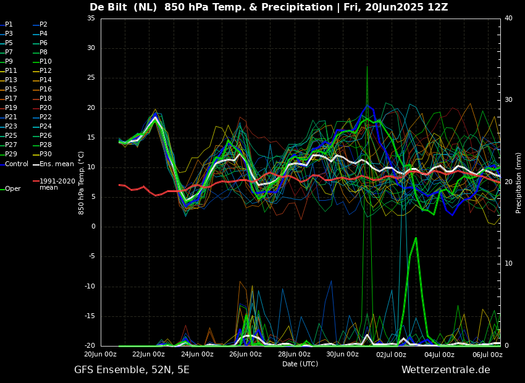Screen dimensions: 525x383
Task: Click the '02Jul 00z' date tick
Action: 391,355
